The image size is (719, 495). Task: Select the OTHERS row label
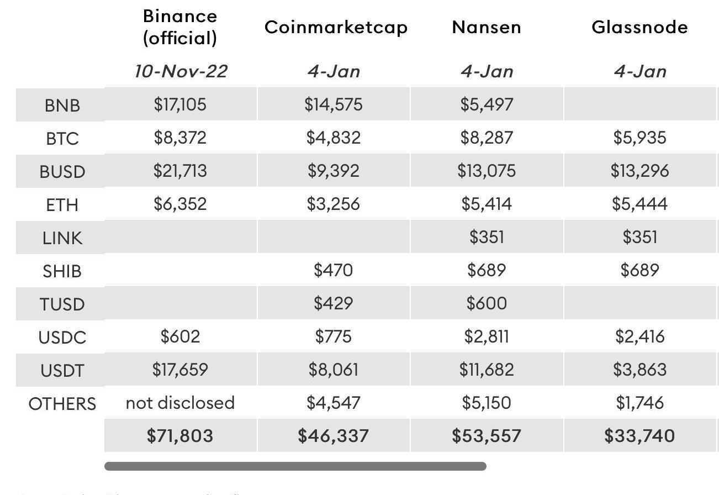(x=62, y=403)
